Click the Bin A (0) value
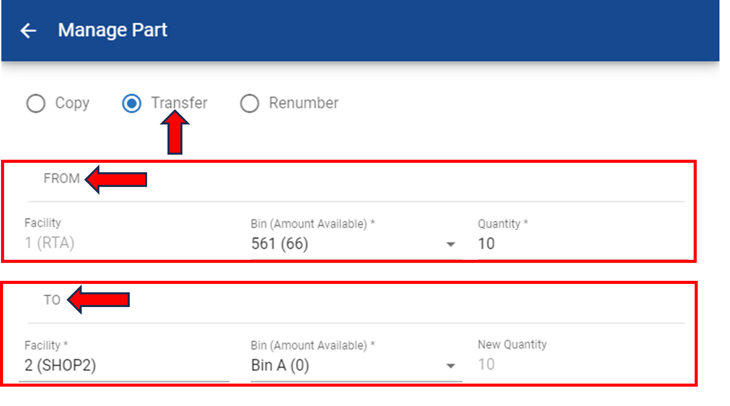730x406 pixels. click(280, 365)
